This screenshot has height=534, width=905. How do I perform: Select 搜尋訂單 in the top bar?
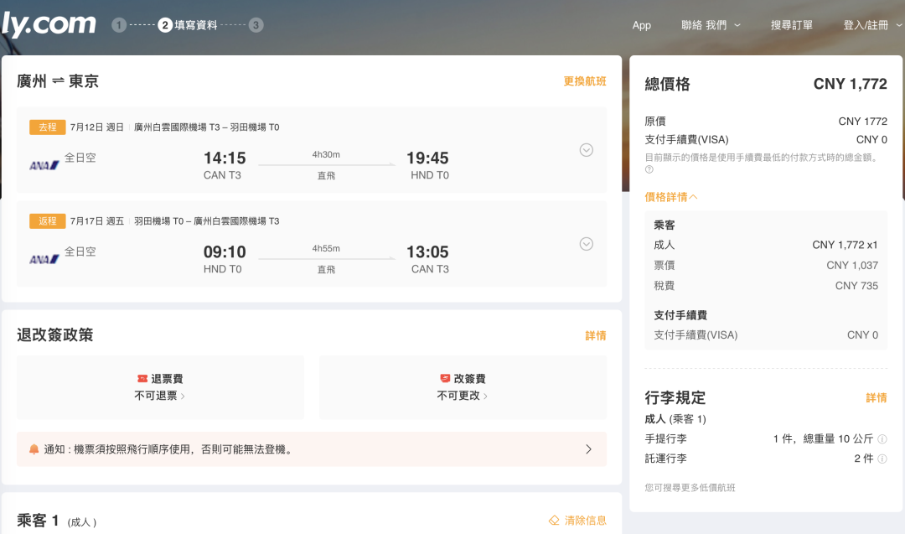[791, 25]
